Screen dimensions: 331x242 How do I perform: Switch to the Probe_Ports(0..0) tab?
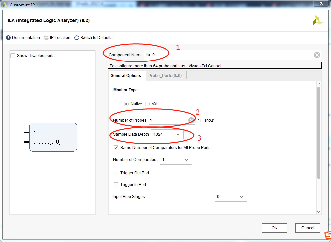[165, 76]
